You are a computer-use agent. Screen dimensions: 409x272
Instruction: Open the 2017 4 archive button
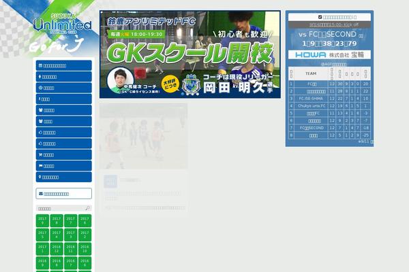pyautogui.click(x=57, y=235)
